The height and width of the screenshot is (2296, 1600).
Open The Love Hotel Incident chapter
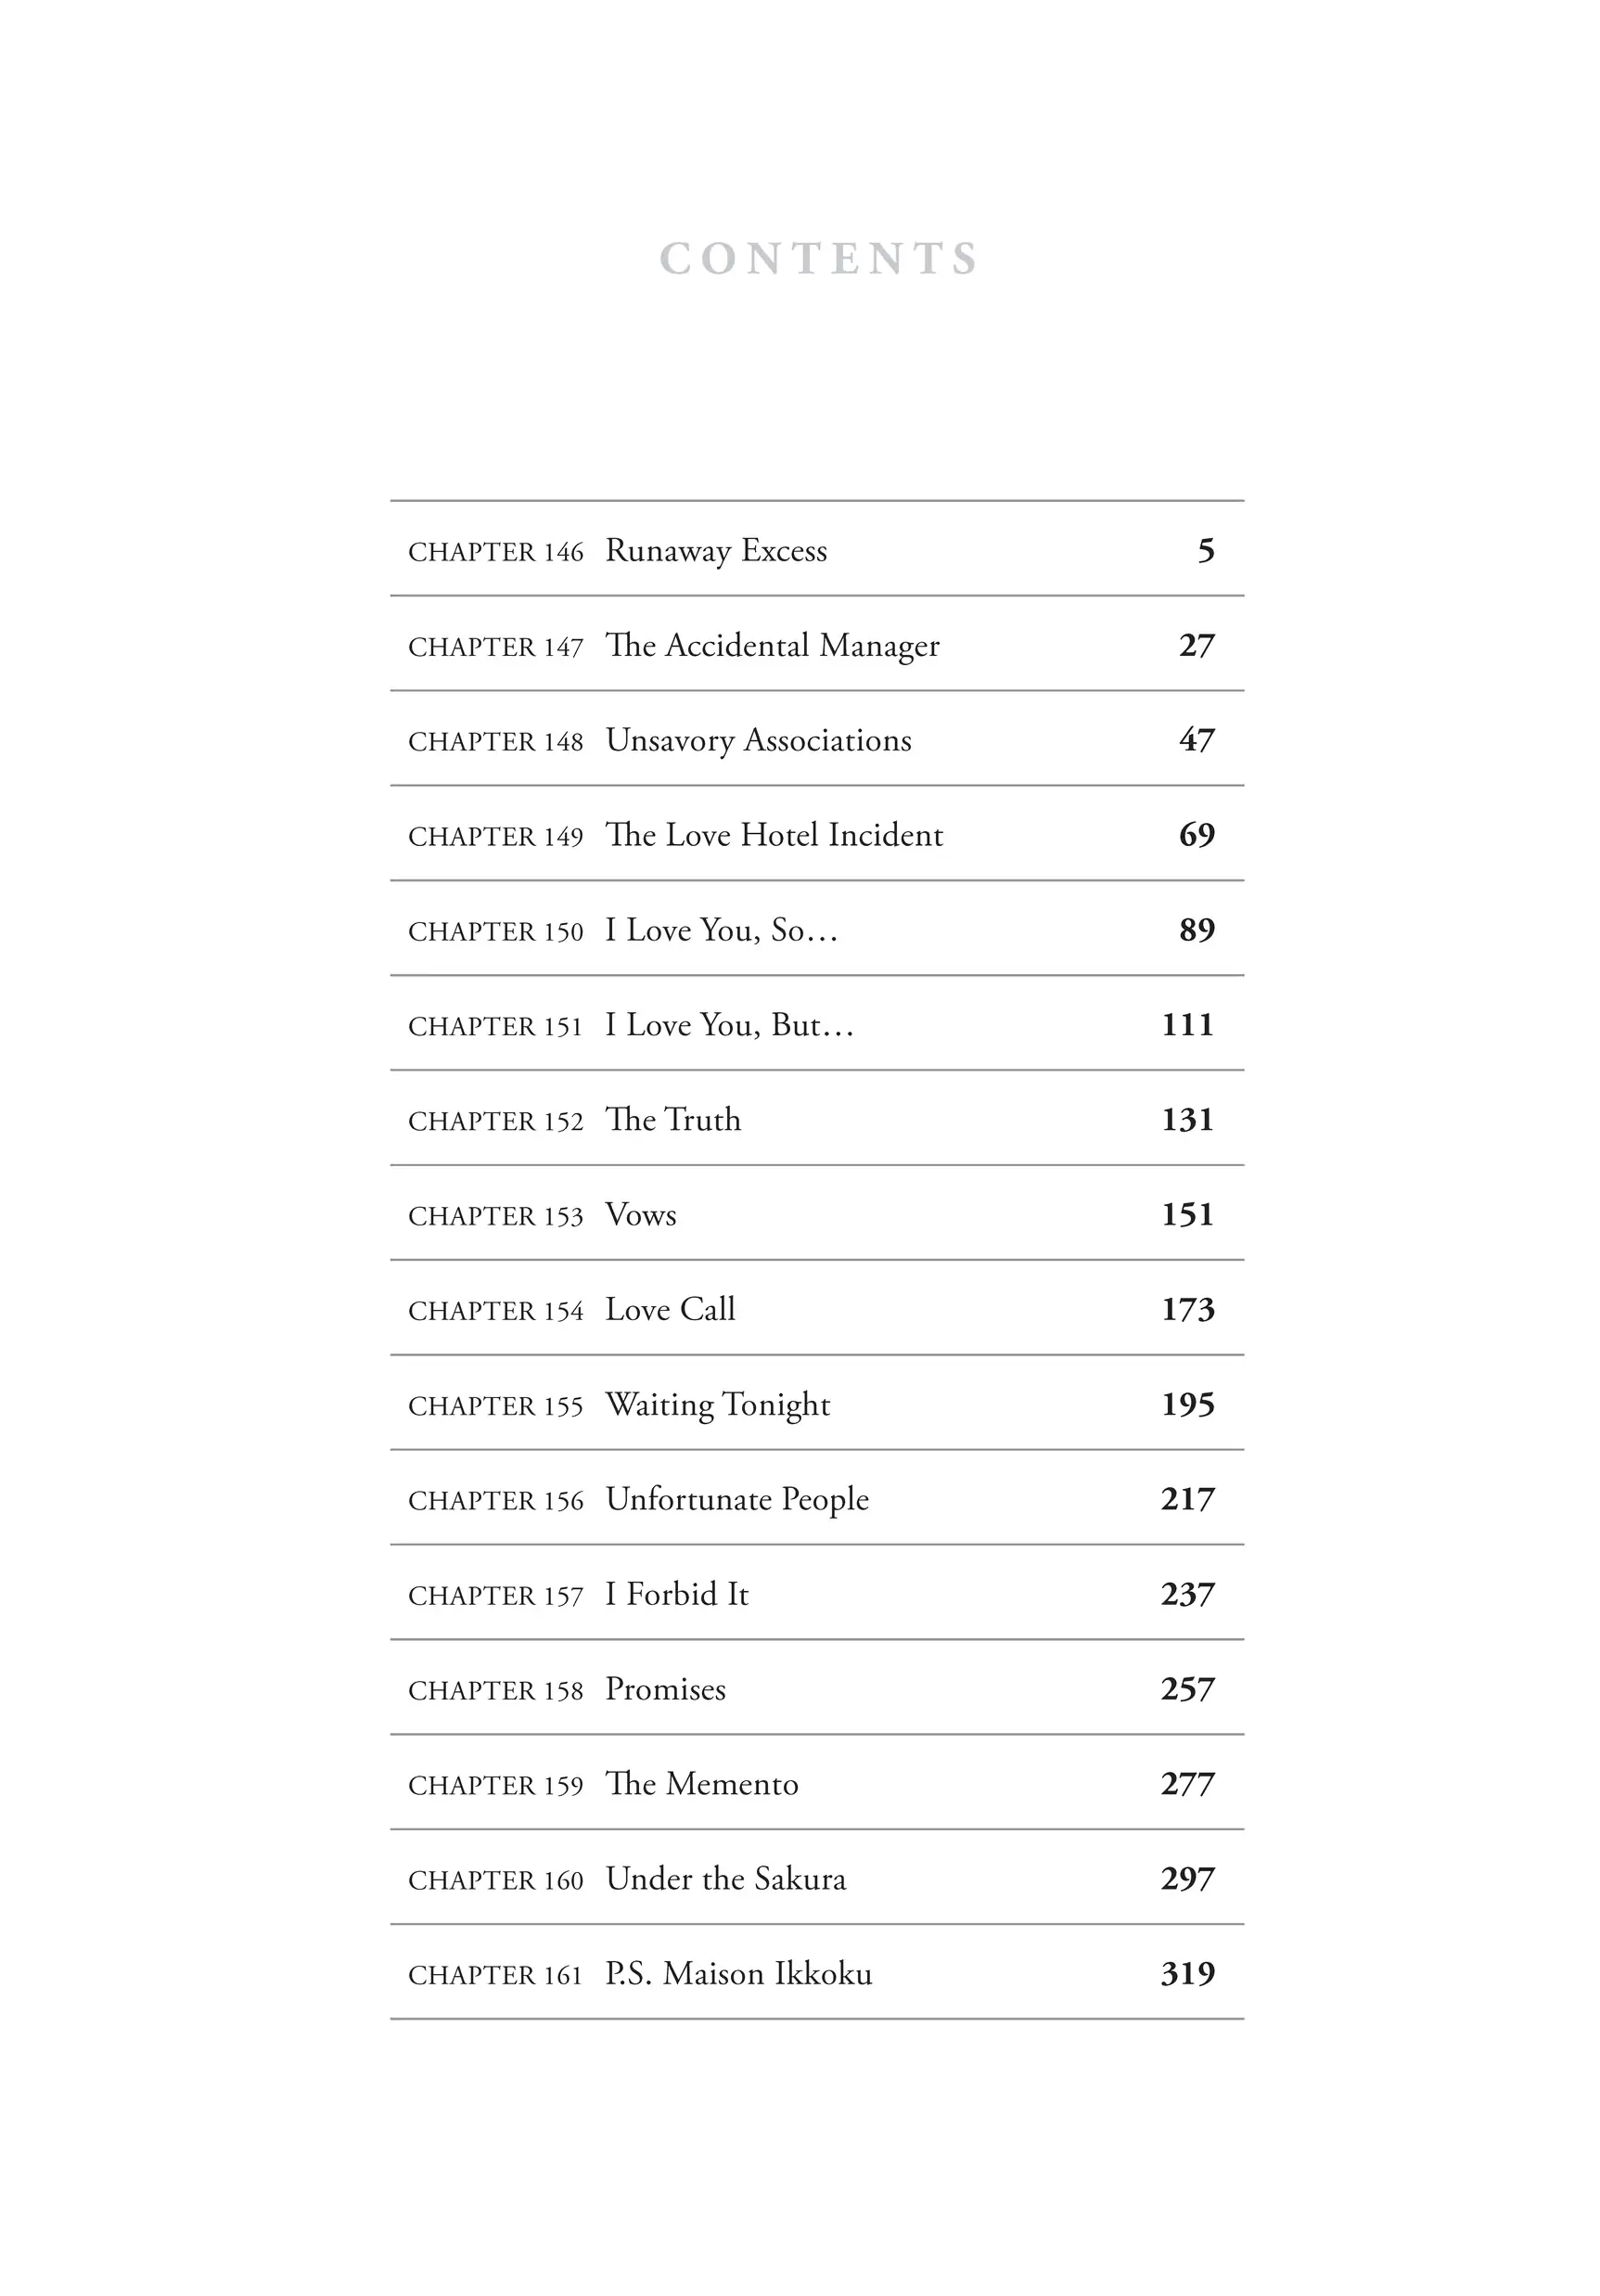click(x=816, y=835)
